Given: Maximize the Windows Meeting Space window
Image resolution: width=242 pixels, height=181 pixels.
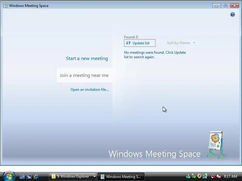Looking at the screenshot, I should point(225,6).
